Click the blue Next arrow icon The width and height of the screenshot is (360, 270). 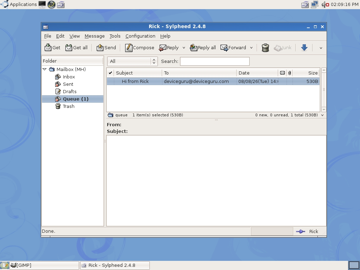304,47
